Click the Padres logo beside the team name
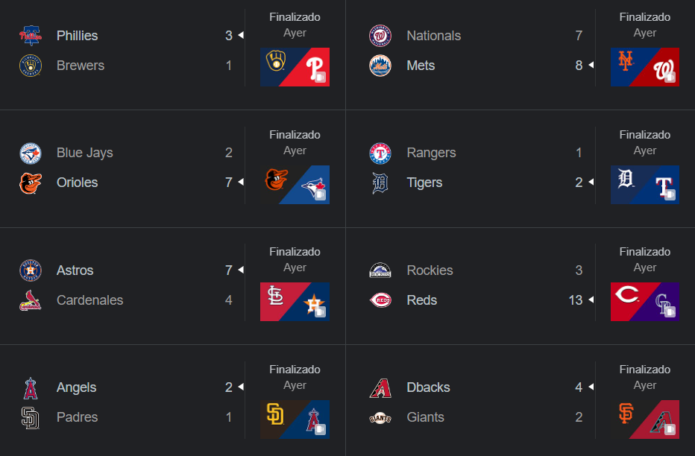Viewport: 695px width, 456px height. tap(31, 417)
